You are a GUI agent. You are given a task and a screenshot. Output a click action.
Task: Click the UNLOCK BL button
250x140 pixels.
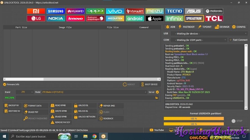(x=85, y=105)
